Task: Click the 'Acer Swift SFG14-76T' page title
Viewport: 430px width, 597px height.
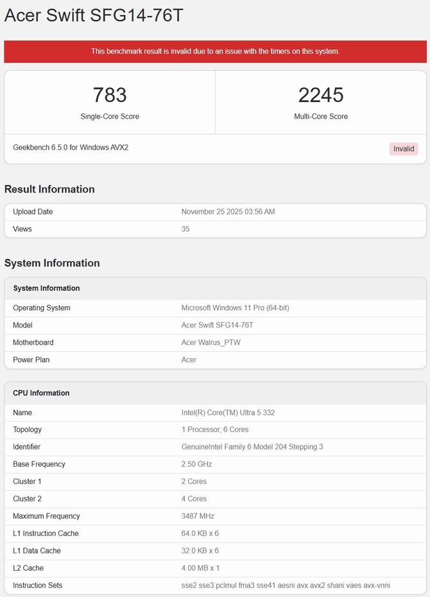Action: tap(94, 15)
